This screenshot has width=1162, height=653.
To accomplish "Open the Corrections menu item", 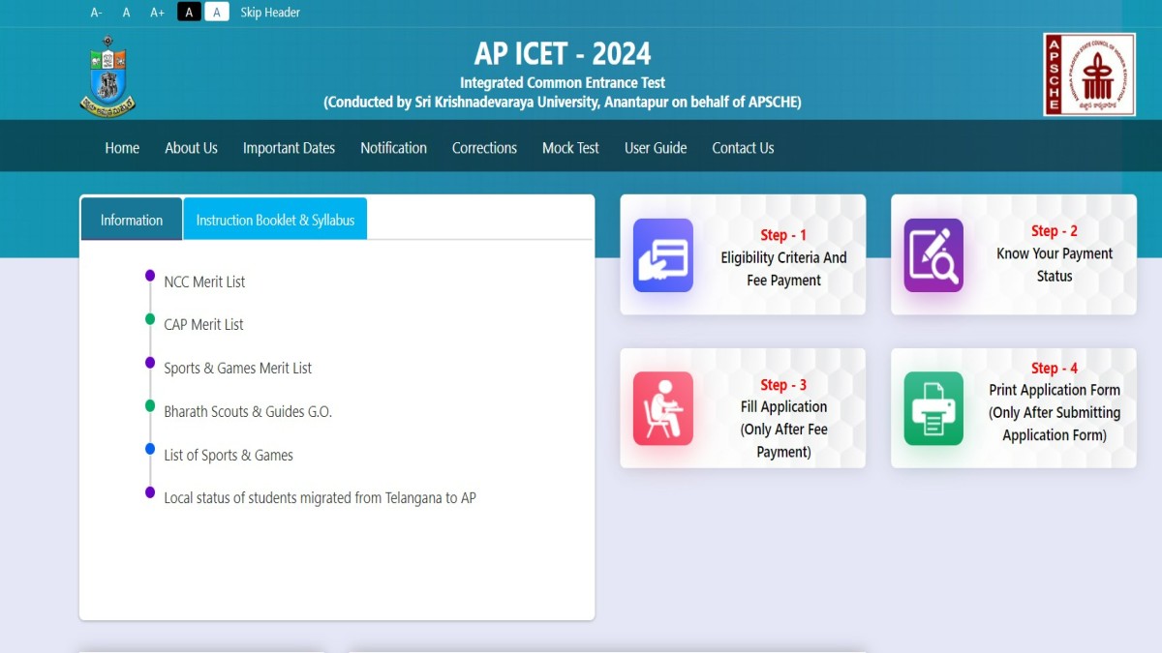I will 484,148.
